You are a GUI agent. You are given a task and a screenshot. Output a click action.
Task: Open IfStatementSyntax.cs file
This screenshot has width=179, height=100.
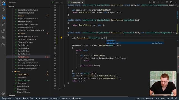pyautogui.click(x=26, y=13)
